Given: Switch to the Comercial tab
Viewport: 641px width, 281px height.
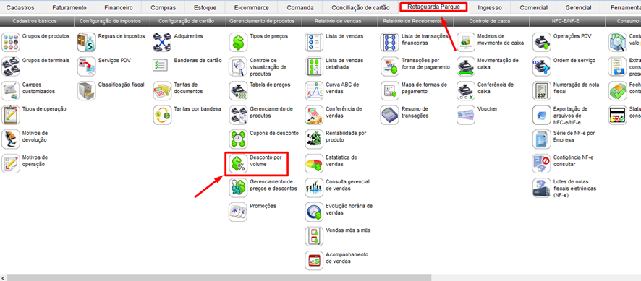Looking at the screenshot, I should click(533, 8).
